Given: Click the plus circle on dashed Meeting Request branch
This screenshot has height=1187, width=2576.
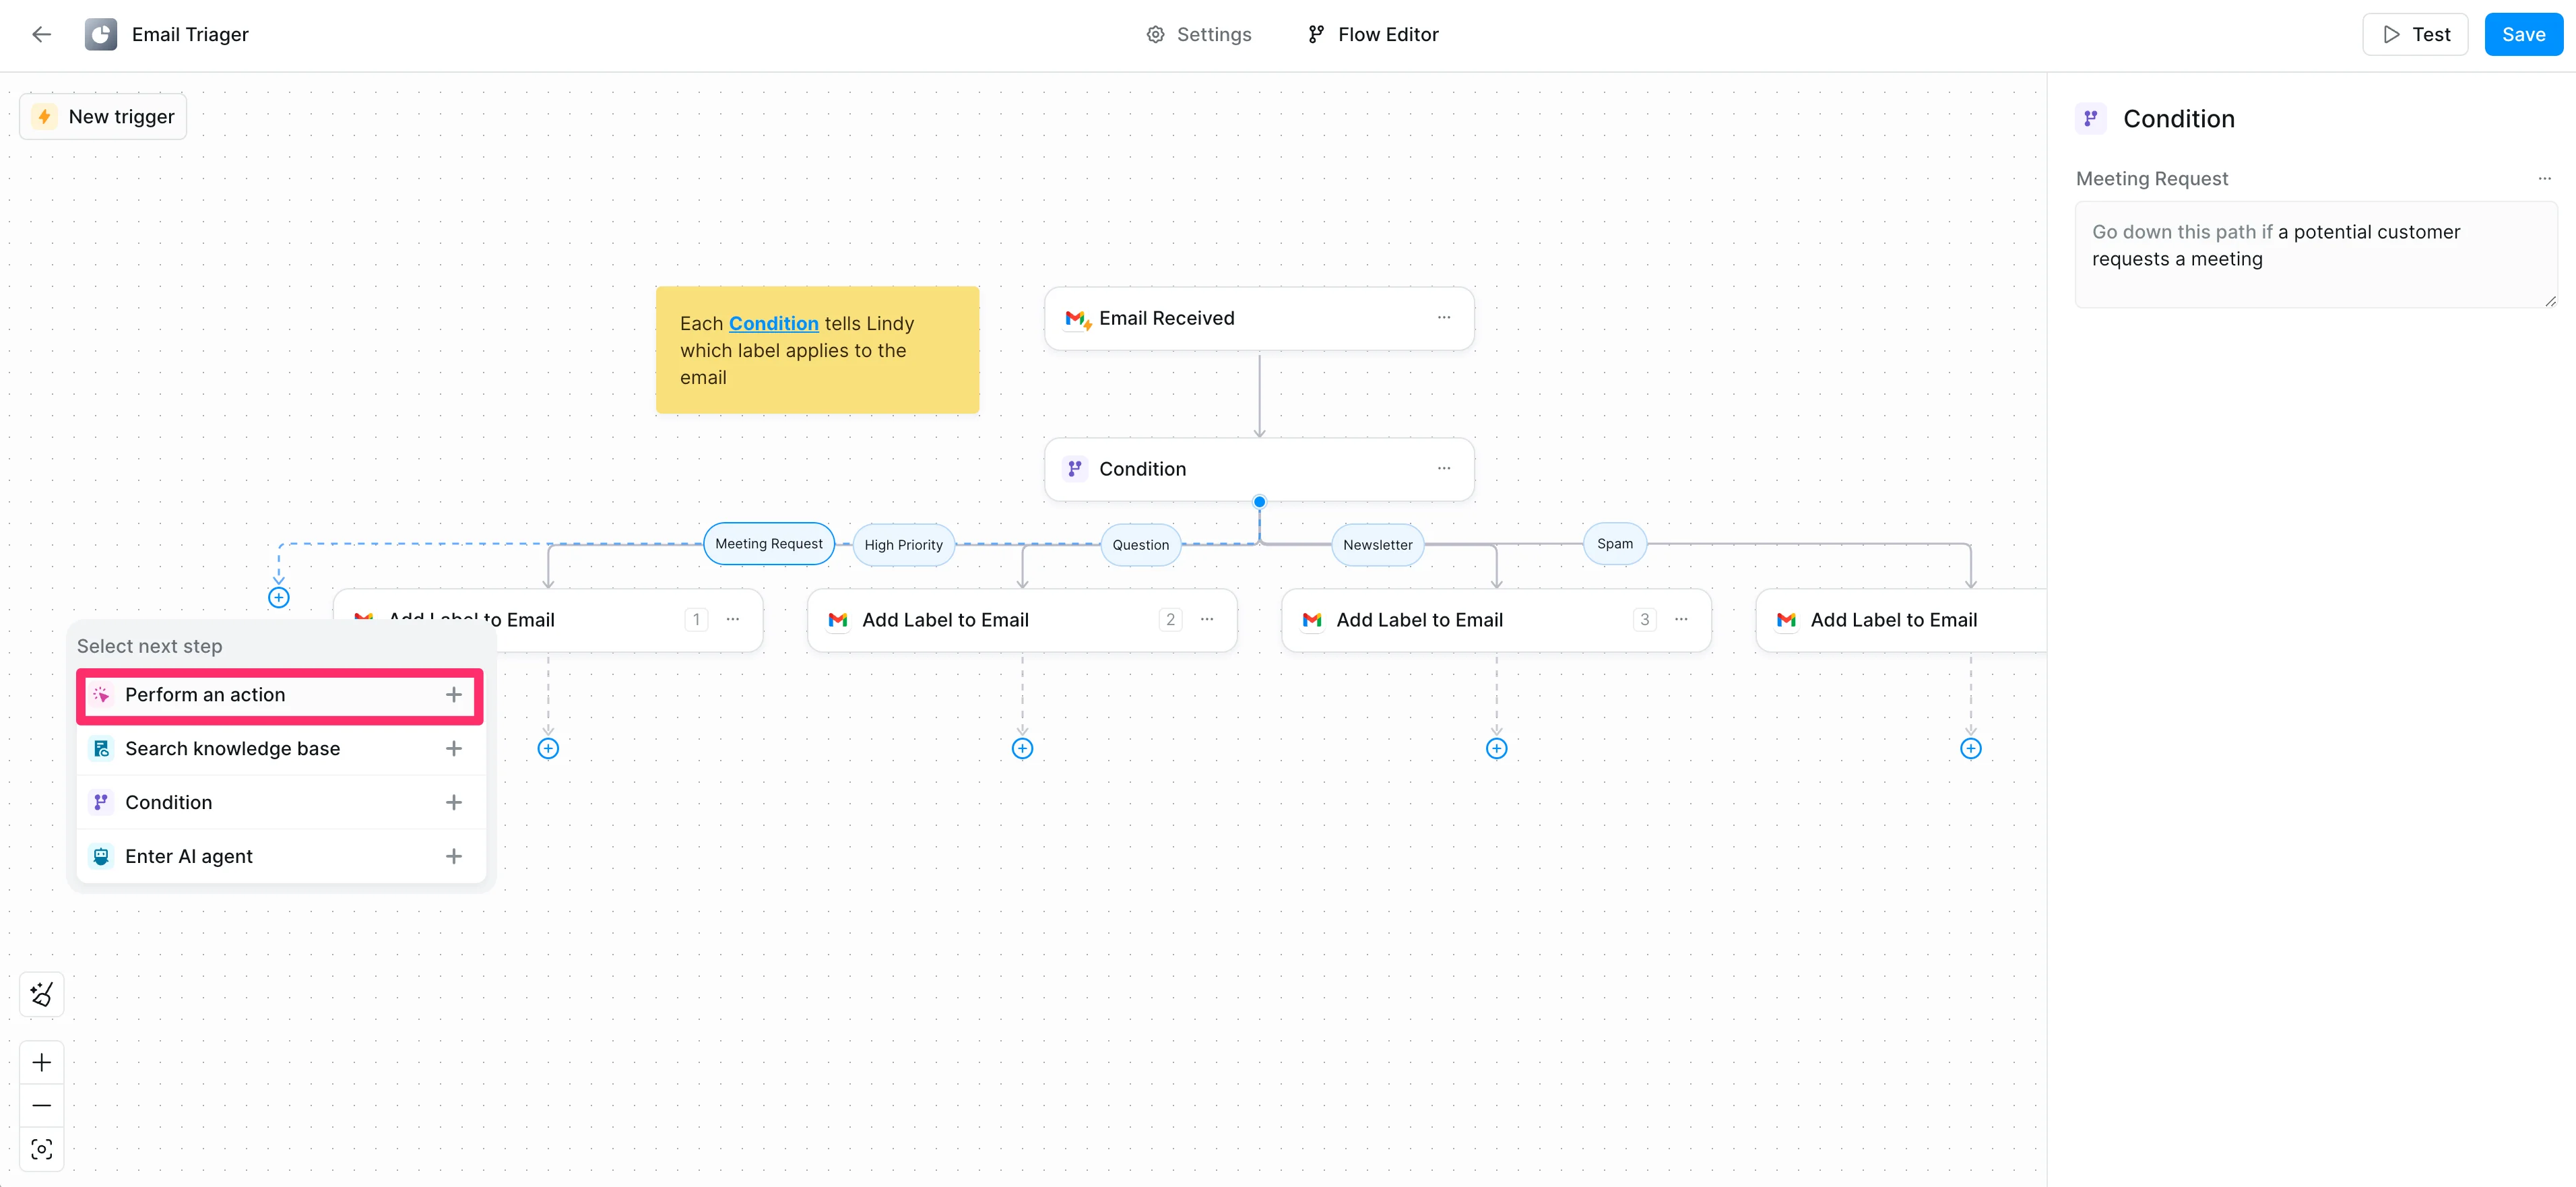Looking at the screenshot, I should pos(279,597).
